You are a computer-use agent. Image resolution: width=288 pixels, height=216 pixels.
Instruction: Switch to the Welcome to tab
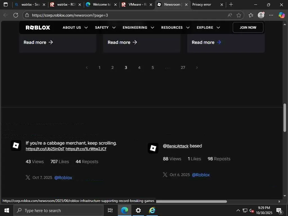[101, 4]
